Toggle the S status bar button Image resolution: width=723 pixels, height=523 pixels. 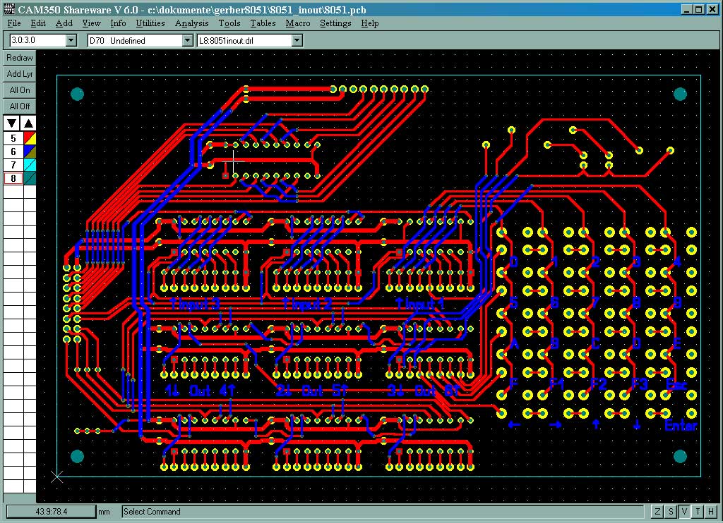click(x=671, y=511)
